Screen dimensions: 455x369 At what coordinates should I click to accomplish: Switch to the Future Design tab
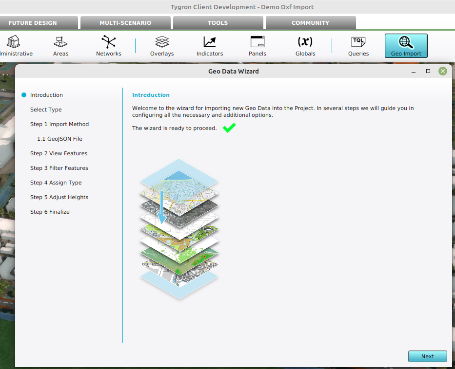[x=33, y=23]
